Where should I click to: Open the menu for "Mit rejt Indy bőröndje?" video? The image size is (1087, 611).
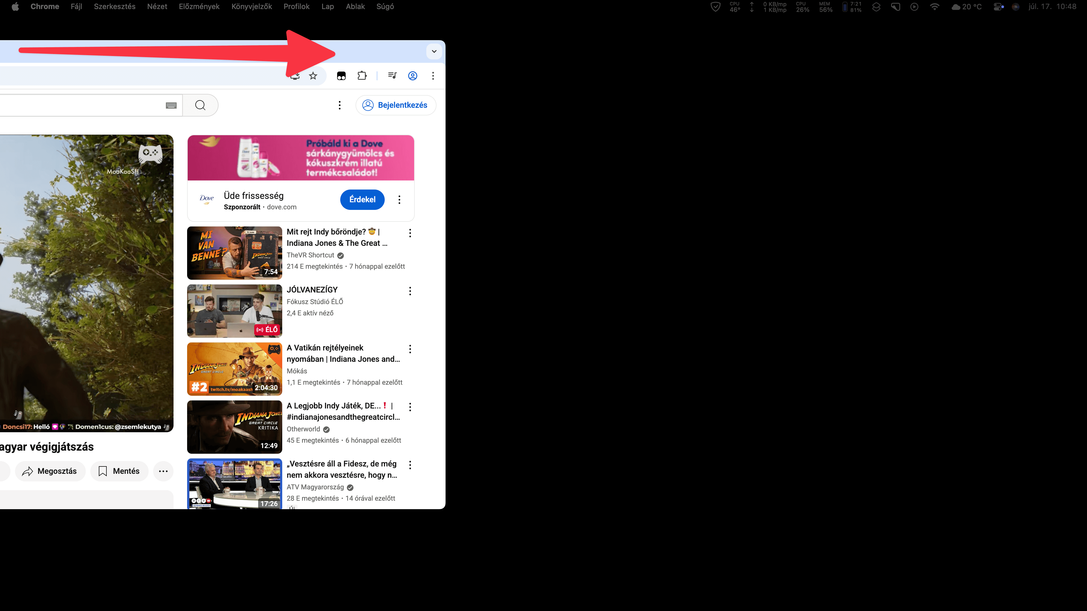click(410, 233)
